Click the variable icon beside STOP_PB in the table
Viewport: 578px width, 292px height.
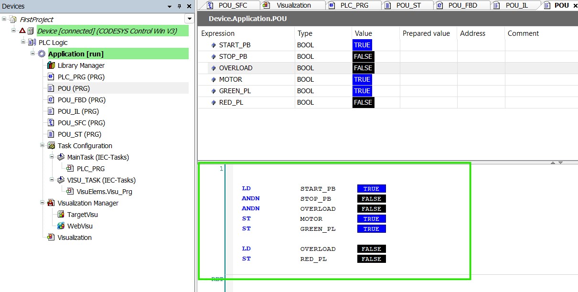pyautogui.click(x=214, y=57)
